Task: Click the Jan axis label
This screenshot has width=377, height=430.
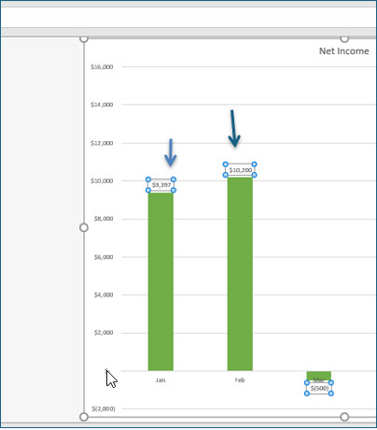Action: point(161,380)
